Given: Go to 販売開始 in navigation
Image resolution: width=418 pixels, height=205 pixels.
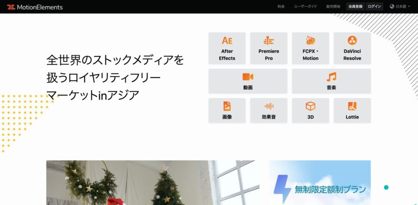Looking at the screenshot, I should pos(333,7).
